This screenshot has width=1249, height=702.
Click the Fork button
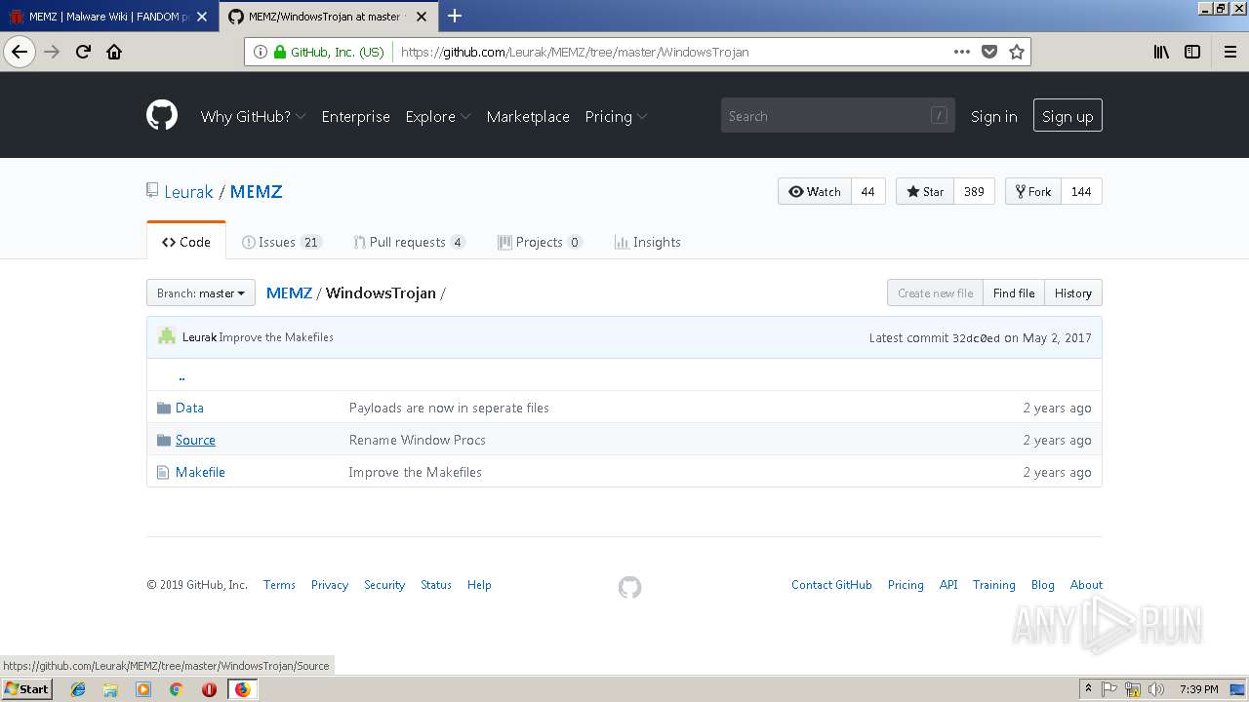1033,191
